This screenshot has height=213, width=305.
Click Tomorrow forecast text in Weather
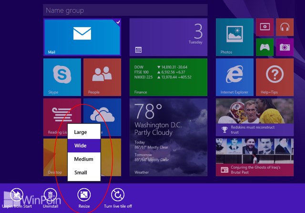(152, 157)
